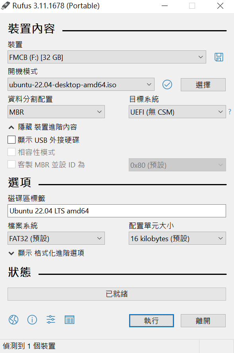Click the target system help question mark
Viewport: 234px width, 353px height.
230,112
